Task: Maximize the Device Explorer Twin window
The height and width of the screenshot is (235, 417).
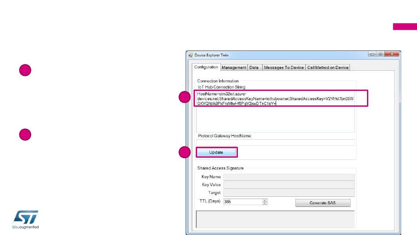Action: click(380, 54)
